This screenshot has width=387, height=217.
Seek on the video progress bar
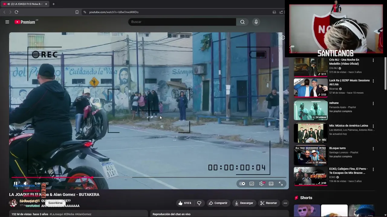pos(149,177)
